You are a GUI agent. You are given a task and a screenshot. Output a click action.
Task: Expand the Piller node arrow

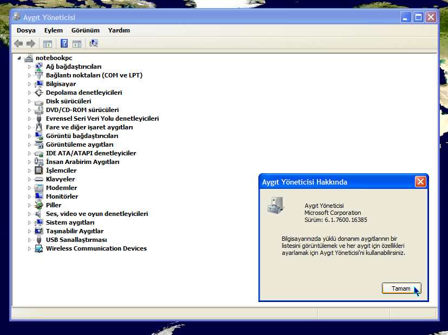29,205
